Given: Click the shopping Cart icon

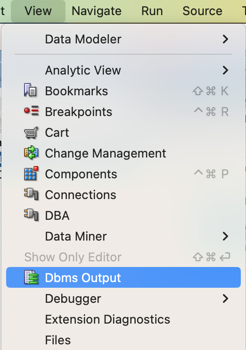Looking at the screenshot, I should point(31,133).
